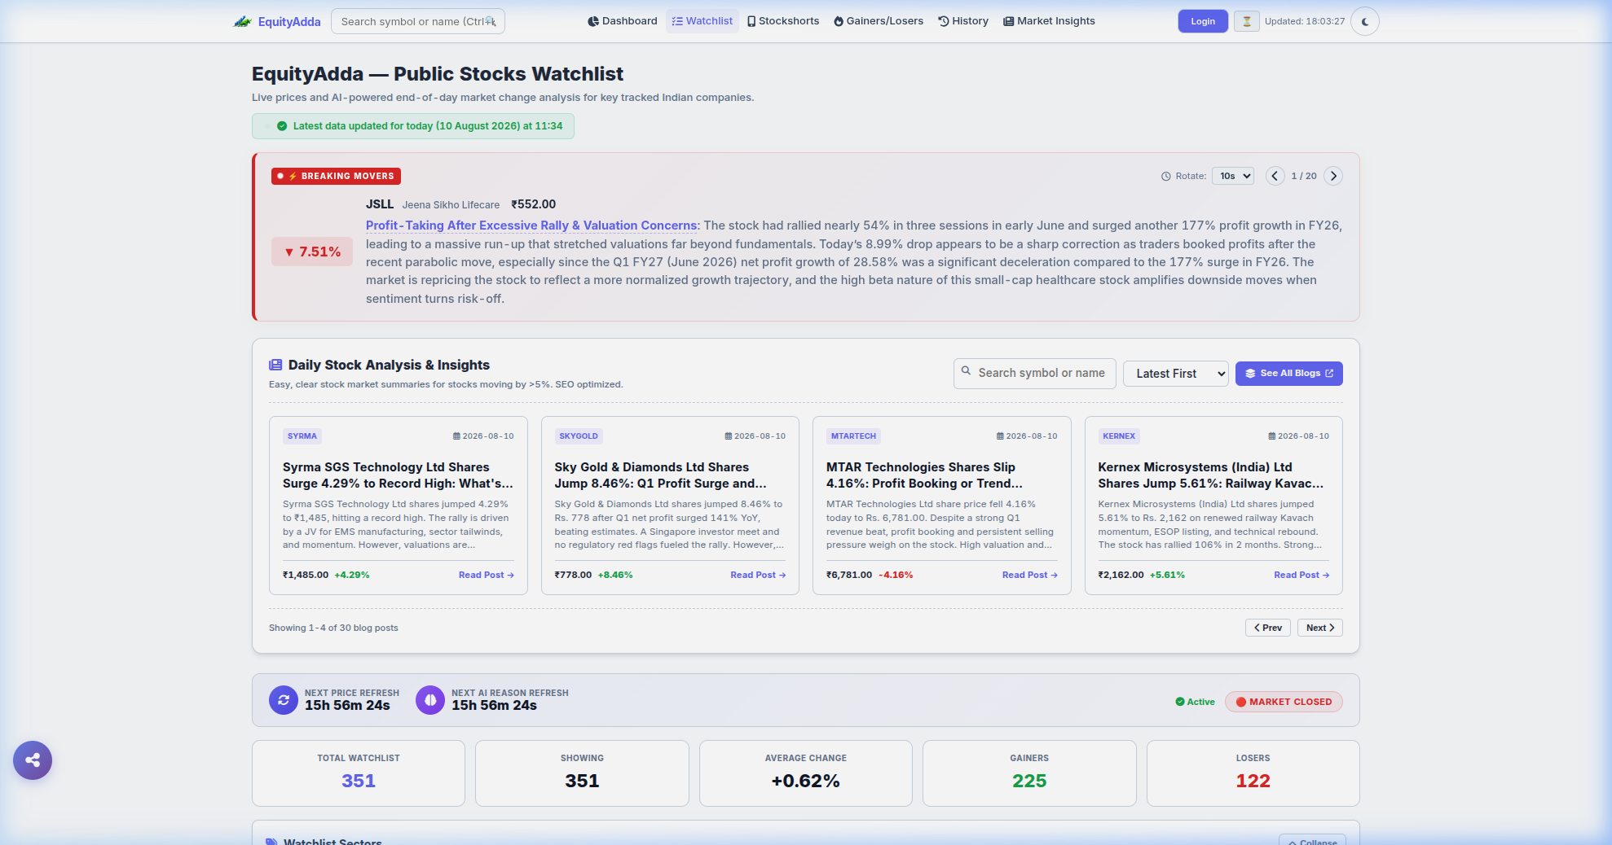
Task: Click the MTARTECH ticker tag
Action: (x=853, y=436)
